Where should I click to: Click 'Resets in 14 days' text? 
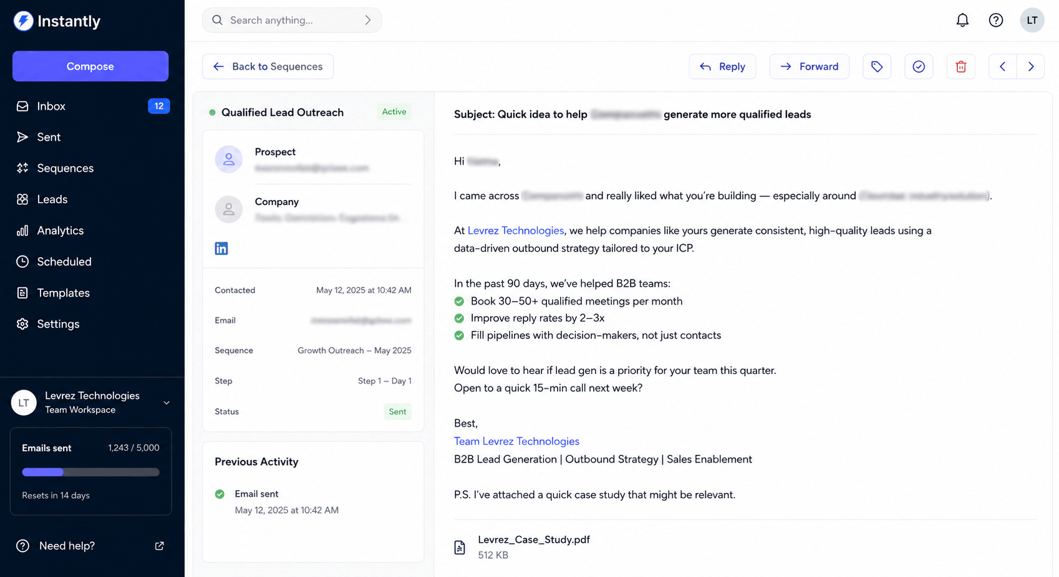click(x=56, y=495)
